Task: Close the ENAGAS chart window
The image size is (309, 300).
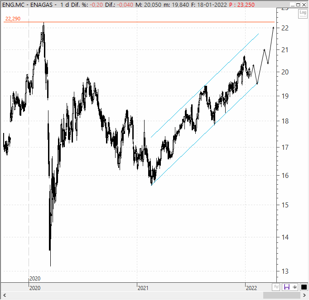Action: tap(304, 5)
